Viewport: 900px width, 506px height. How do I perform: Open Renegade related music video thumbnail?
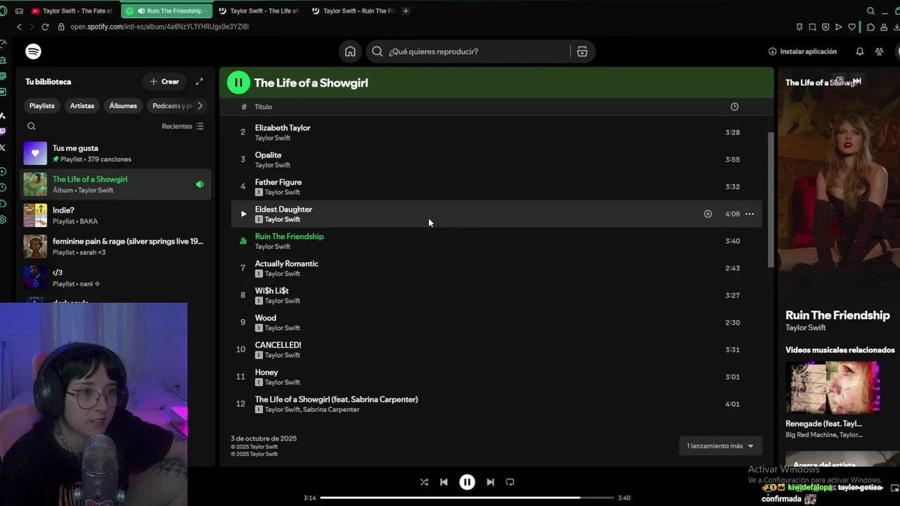[832, 387]
